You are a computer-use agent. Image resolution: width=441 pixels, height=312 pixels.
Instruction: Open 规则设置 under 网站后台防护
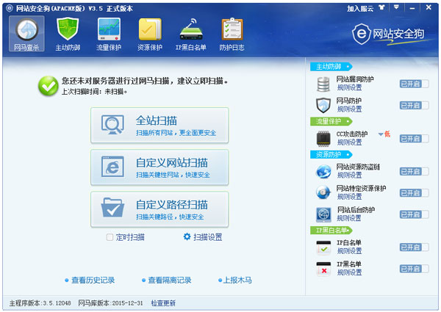tap(349, 218)
